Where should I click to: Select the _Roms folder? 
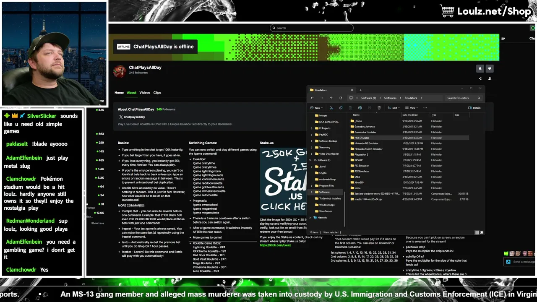(x=409, y=121)
